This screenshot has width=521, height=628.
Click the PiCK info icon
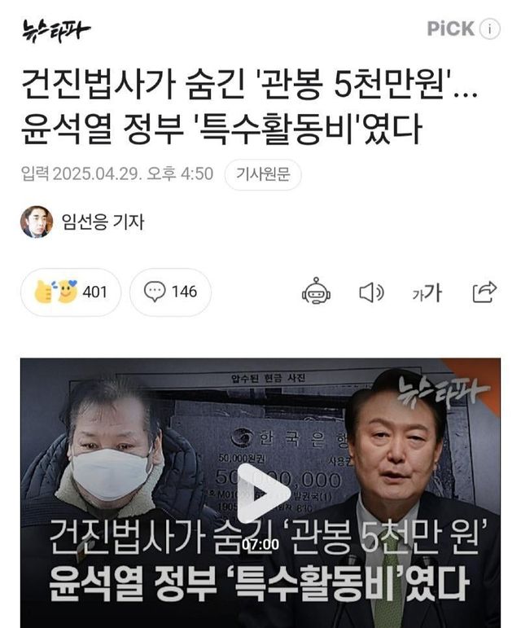point(490,29)
